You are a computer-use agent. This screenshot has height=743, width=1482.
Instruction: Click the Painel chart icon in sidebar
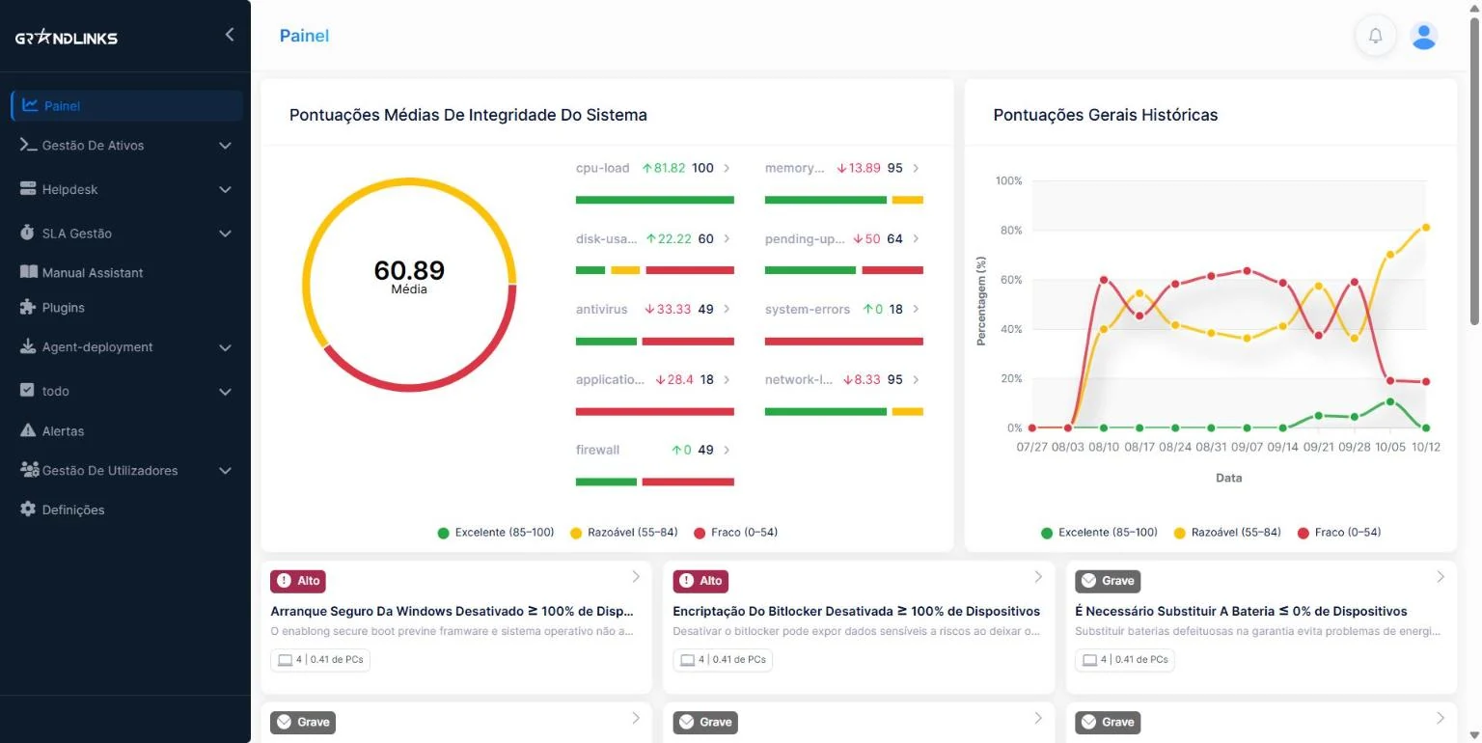(31, 105)
